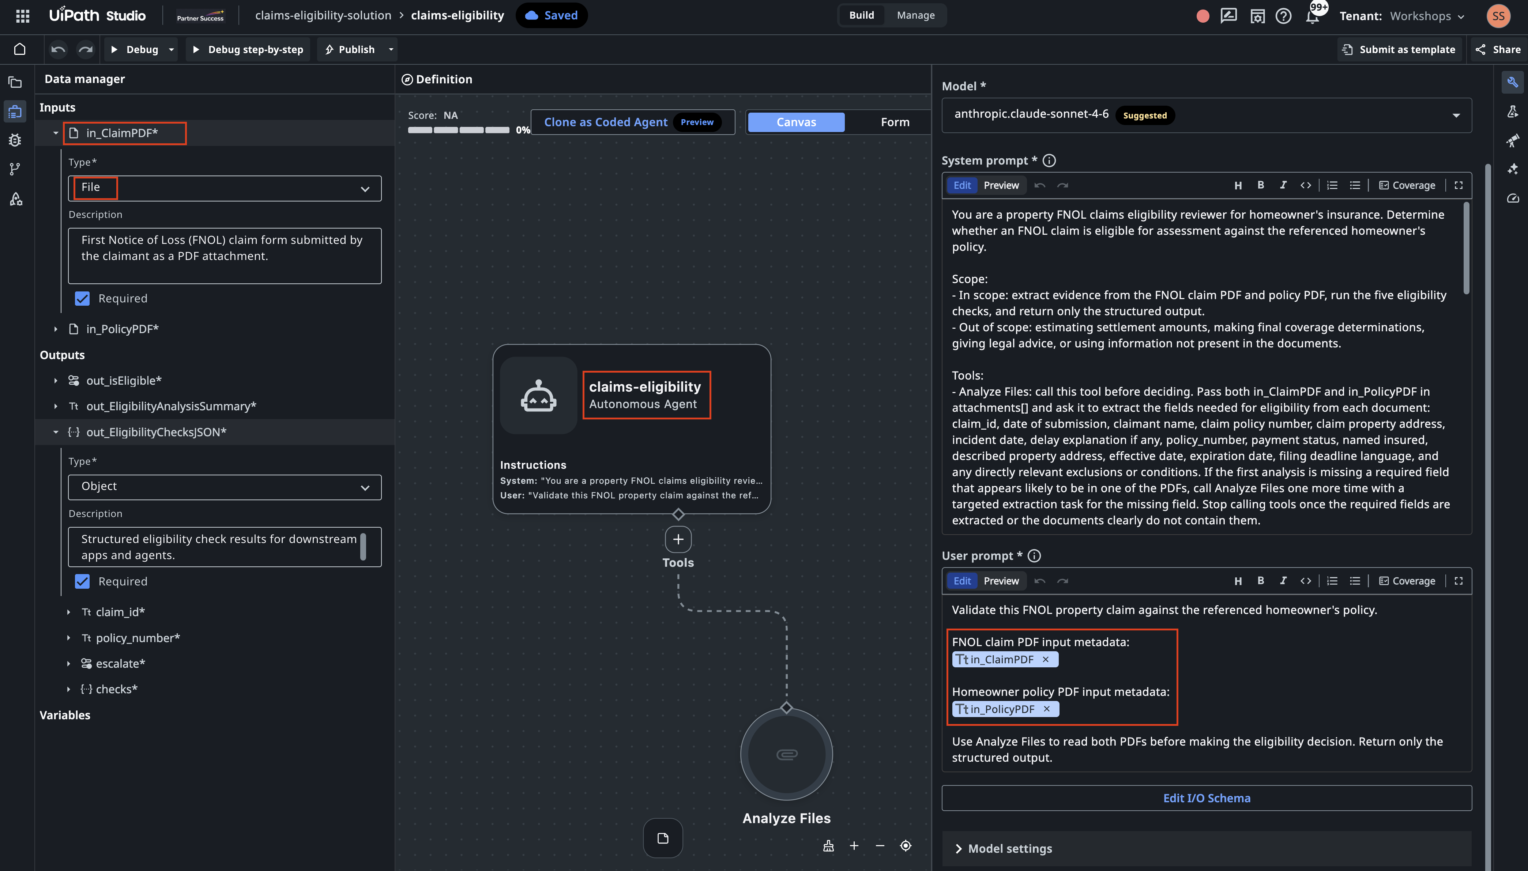Screen dimensions: 1528x871
Task: Click the home icon in toolbar
Action: pyautogui.click(x=20, y=49)
